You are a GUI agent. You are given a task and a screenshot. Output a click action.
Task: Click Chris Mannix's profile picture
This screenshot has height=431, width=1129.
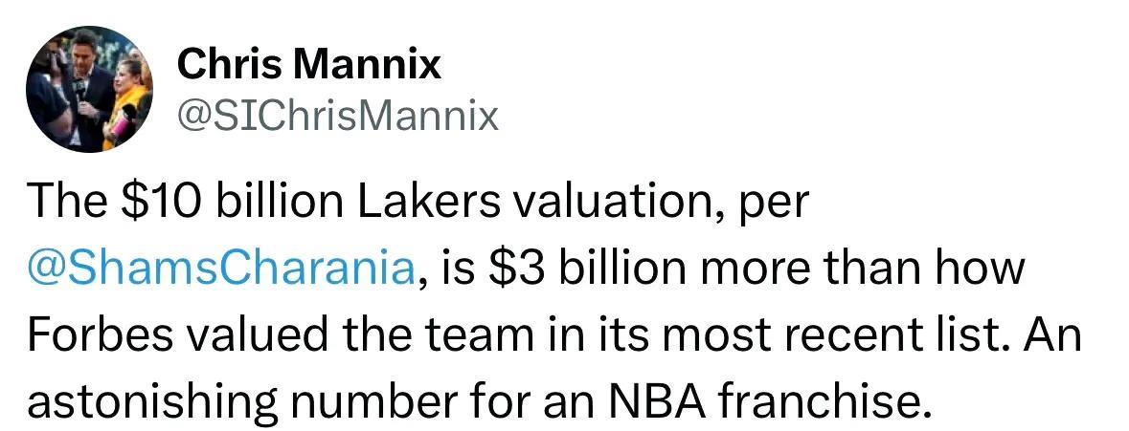click(88, 88)
